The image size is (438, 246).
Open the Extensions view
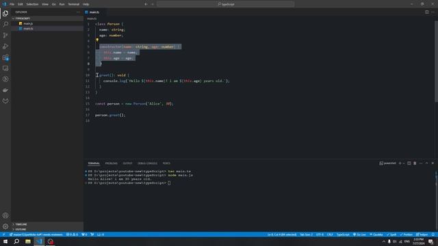pos(5,57)
